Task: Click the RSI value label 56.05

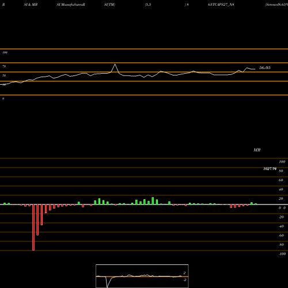Action: point(265,67)
